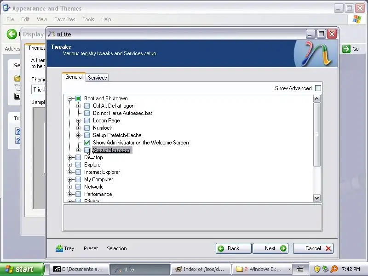This screenshot has height=276, width=368.
Task: Check the Network category checkbox
Action: (78, 187)
